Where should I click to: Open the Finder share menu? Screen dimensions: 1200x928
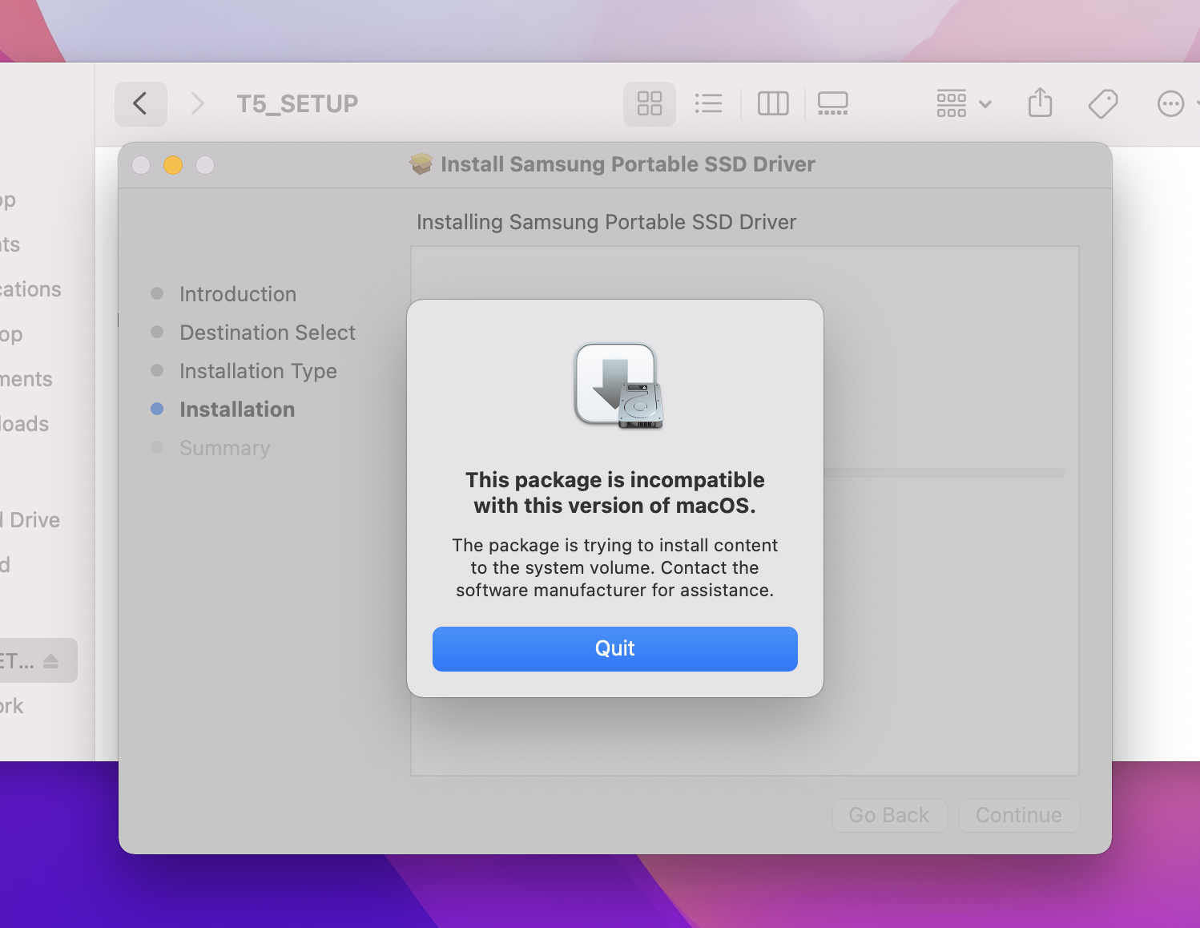pos(1040,103)
